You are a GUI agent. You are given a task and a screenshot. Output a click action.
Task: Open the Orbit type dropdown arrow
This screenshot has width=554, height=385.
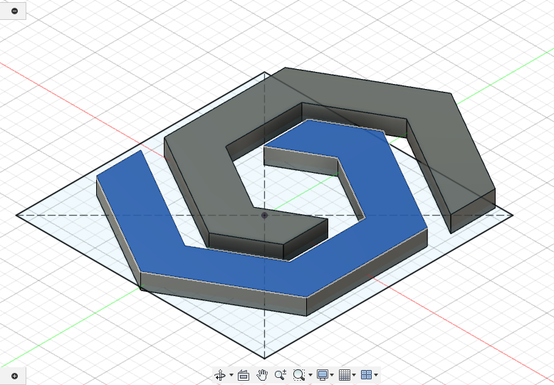[x=231, y=375]
